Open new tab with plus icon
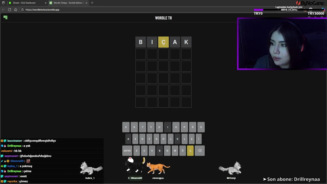327x184 pixels. pyautogui.click(x=92, y=3)
